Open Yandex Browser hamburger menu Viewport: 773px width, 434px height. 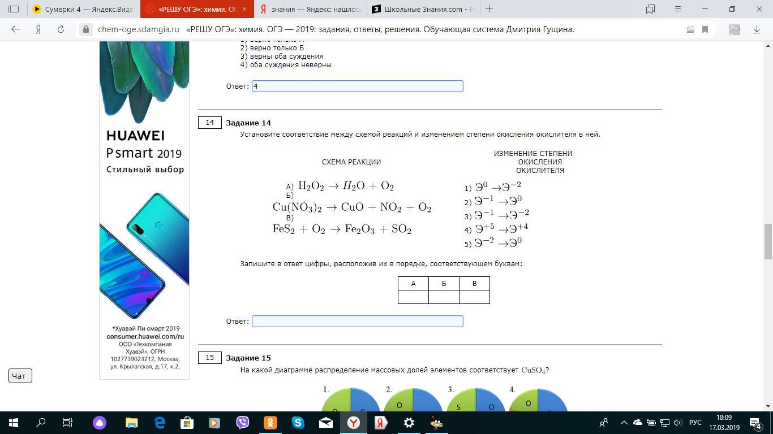point(678,9)
